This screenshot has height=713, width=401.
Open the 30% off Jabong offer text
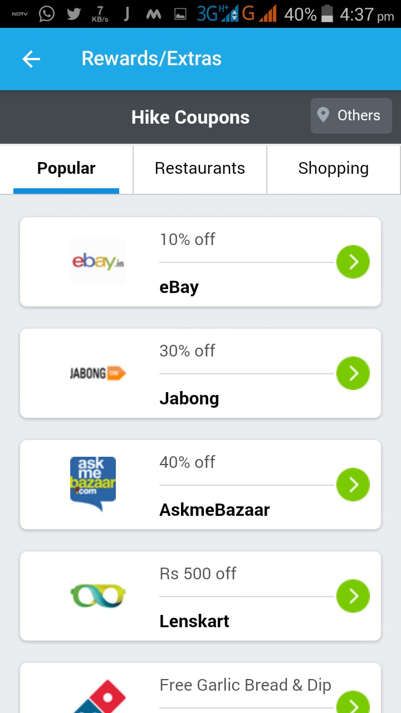click(187, 351)
